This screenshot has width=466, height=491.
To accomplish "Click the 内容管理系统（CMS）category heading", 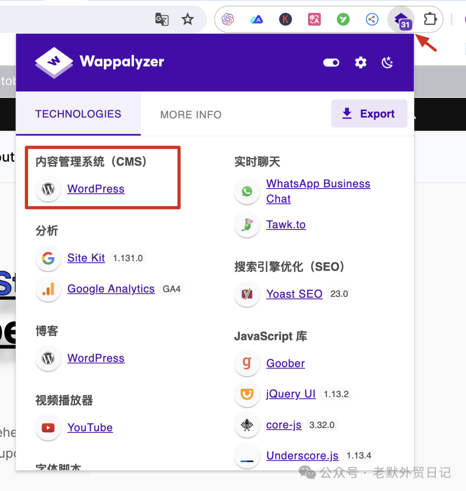I will [x=91, y=161].
